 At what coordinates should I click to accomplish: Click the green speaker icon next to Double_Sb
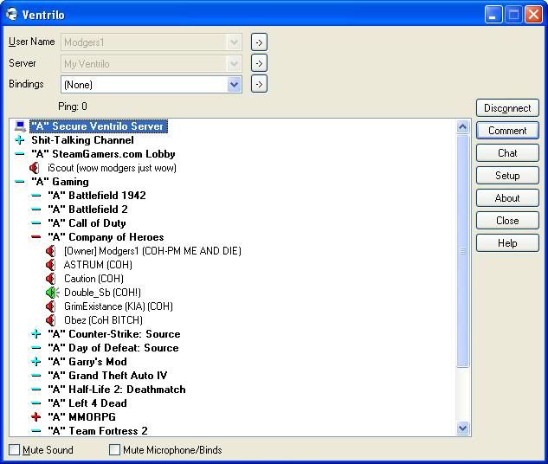tap(51, 293)
